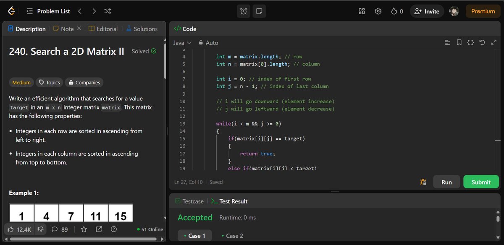Open the sticky note icon in top bar

(260, 11)
